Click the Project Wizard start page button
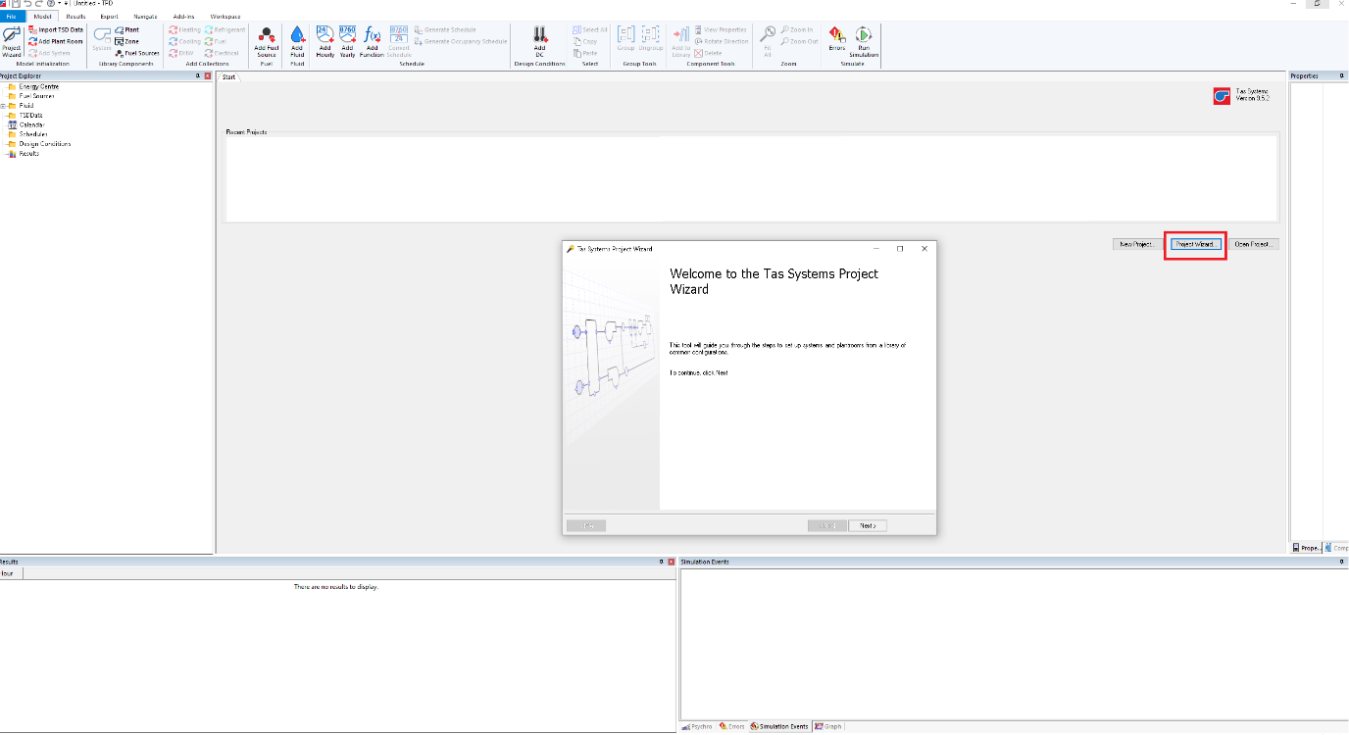This screenshot has width=1349, height=735. point(1195,244)
